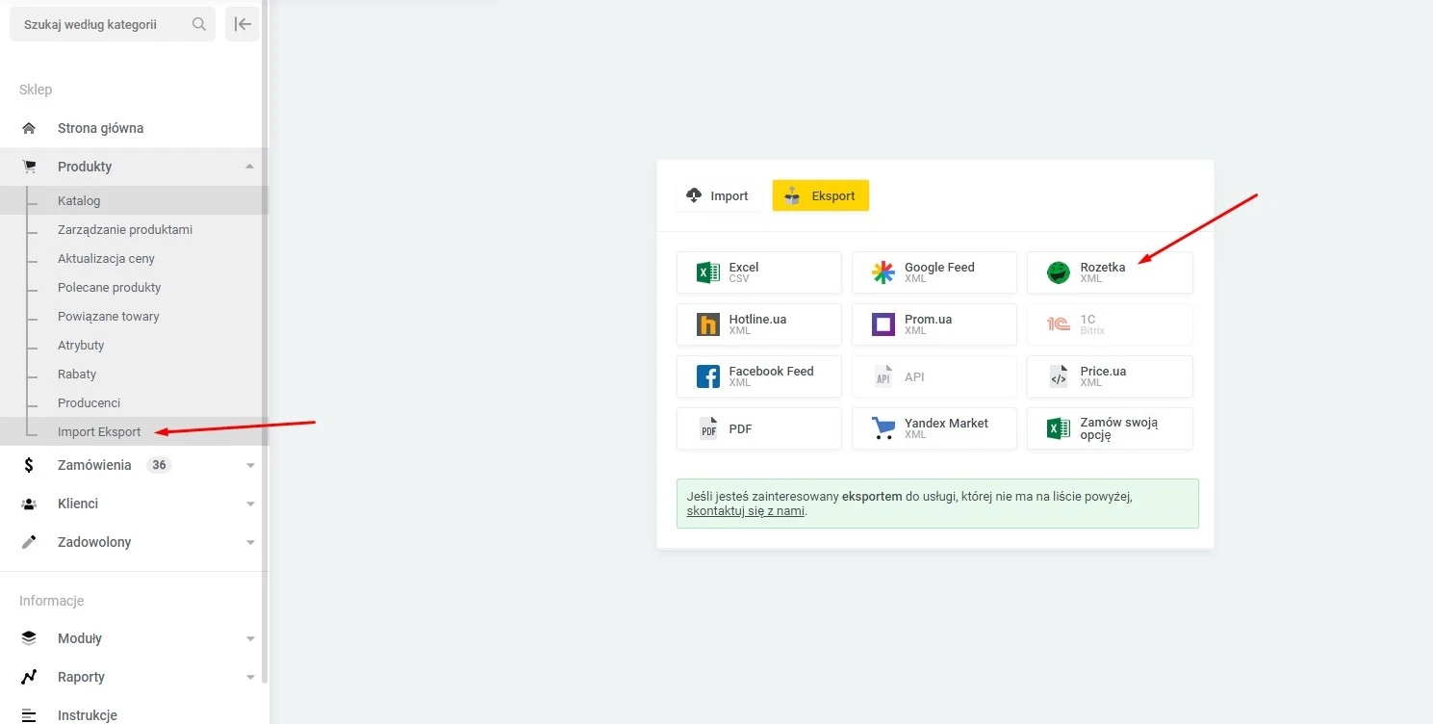Open Yandex Market XML export
The height and width of the screenshot is (724, 1433).
[x=934, y=428]
